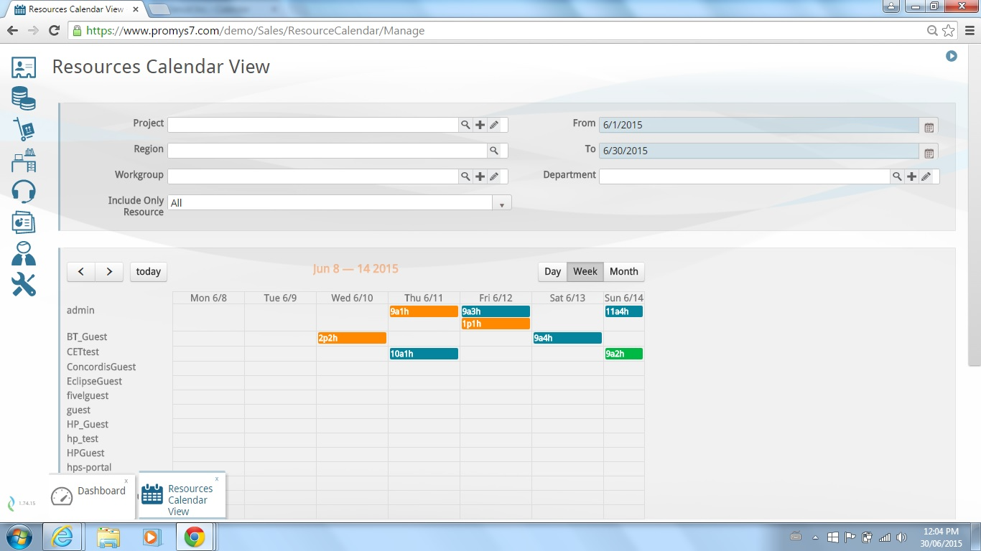Click the play arrow icon top right
This screenshot has width=981, height=551.
click(x=952, y=56)
